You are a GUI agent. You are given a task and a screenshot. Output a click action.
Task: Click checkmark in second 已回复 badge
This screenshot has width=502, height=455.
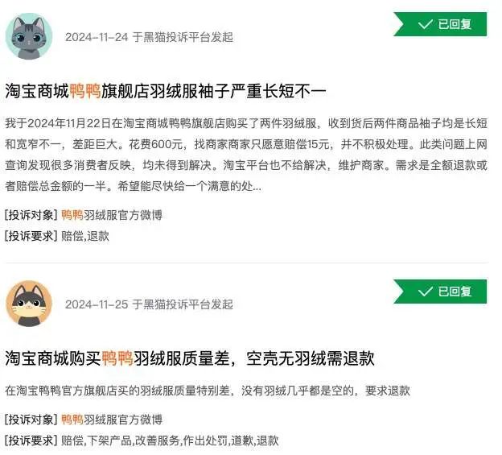(x=426, y=292)
